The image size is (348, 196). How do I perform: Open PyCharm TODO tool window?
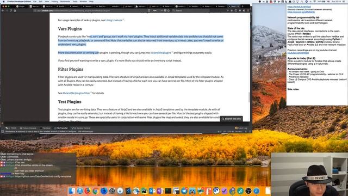[x=11, y=128]
